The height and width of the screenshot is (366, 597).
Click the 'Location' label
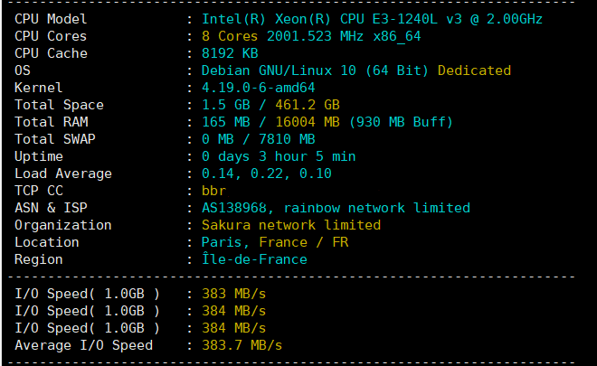47,242
